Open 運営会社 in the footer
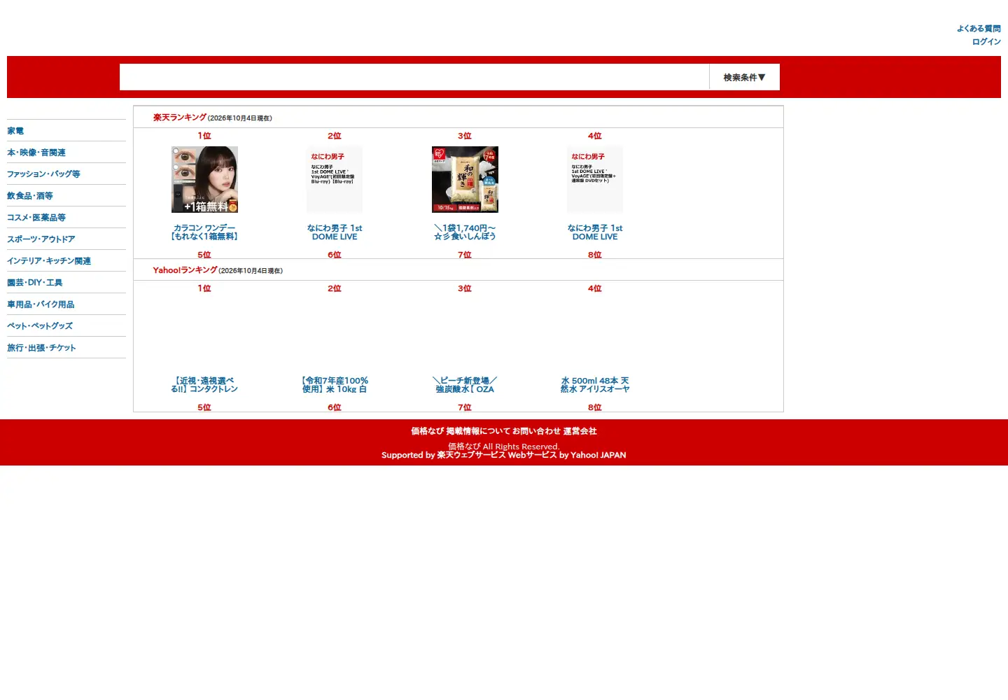 [x=580, y=431]
